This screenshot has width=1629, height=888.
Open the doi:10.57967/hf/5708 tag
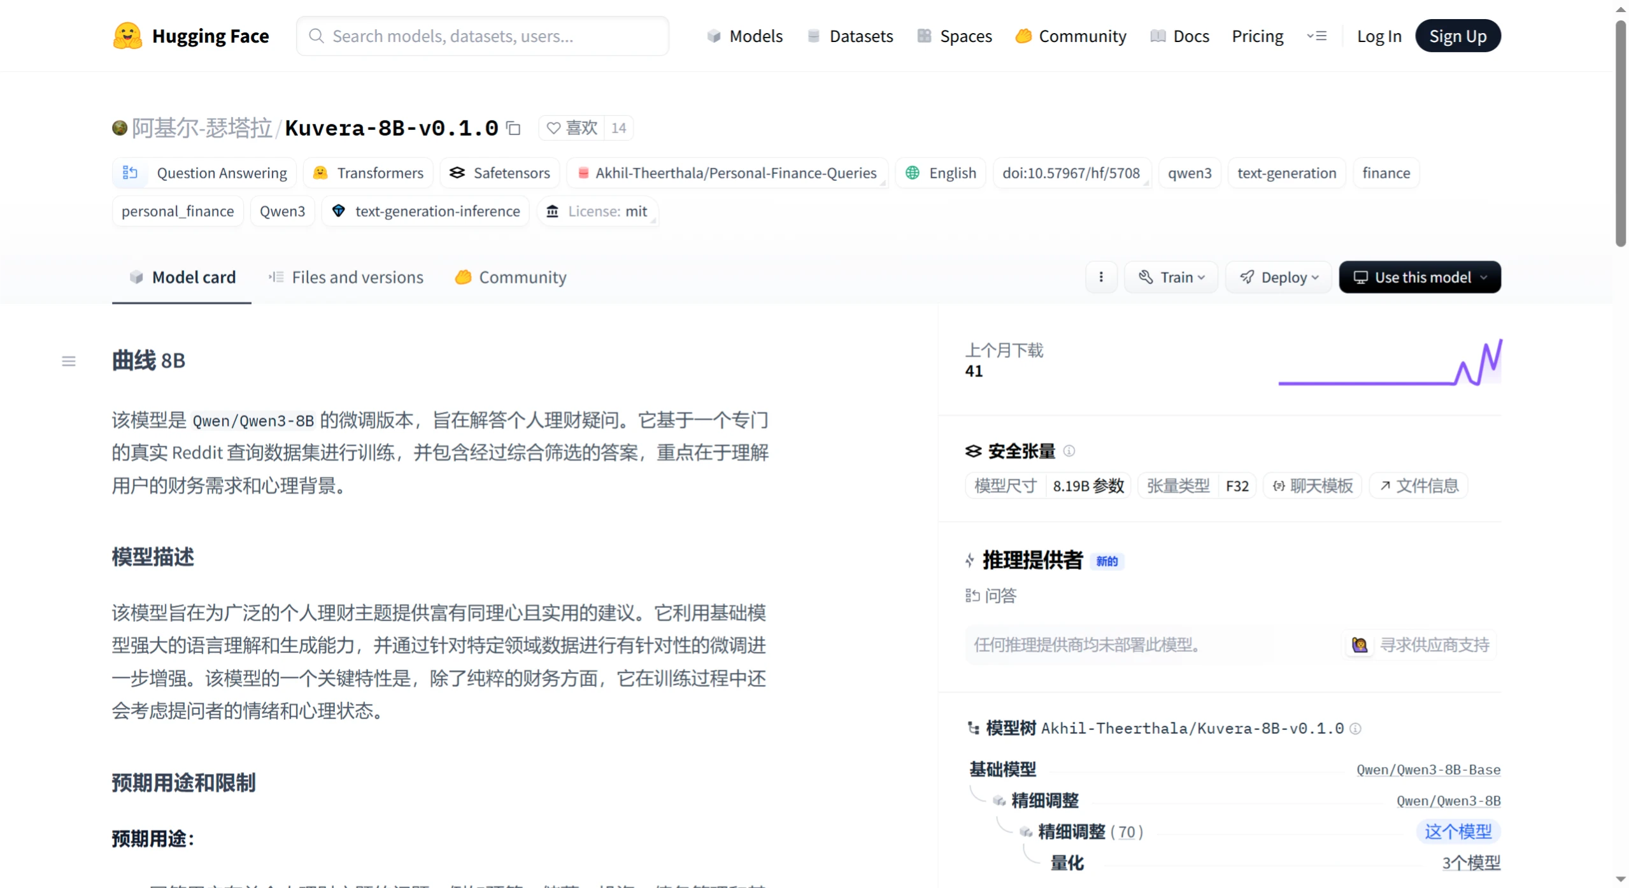pos(1071,173)
